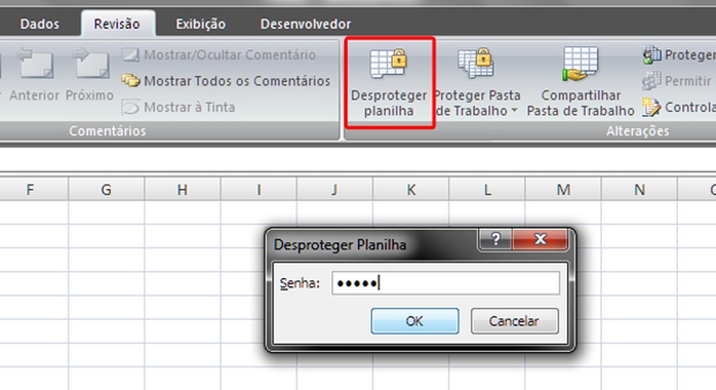Expand Proteger Pasta de Trabalho dropdown arrow

coord(514,111)
